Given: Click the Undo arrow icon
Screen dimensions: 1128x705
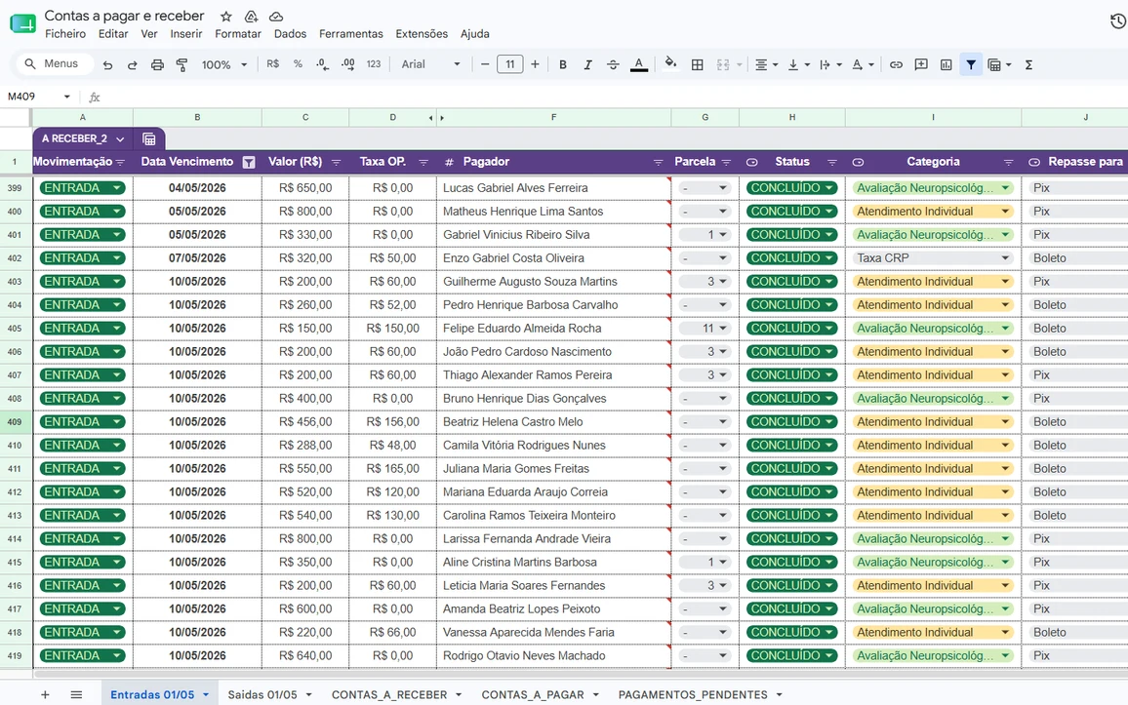Looking at the screenshot, I should 108,64.
